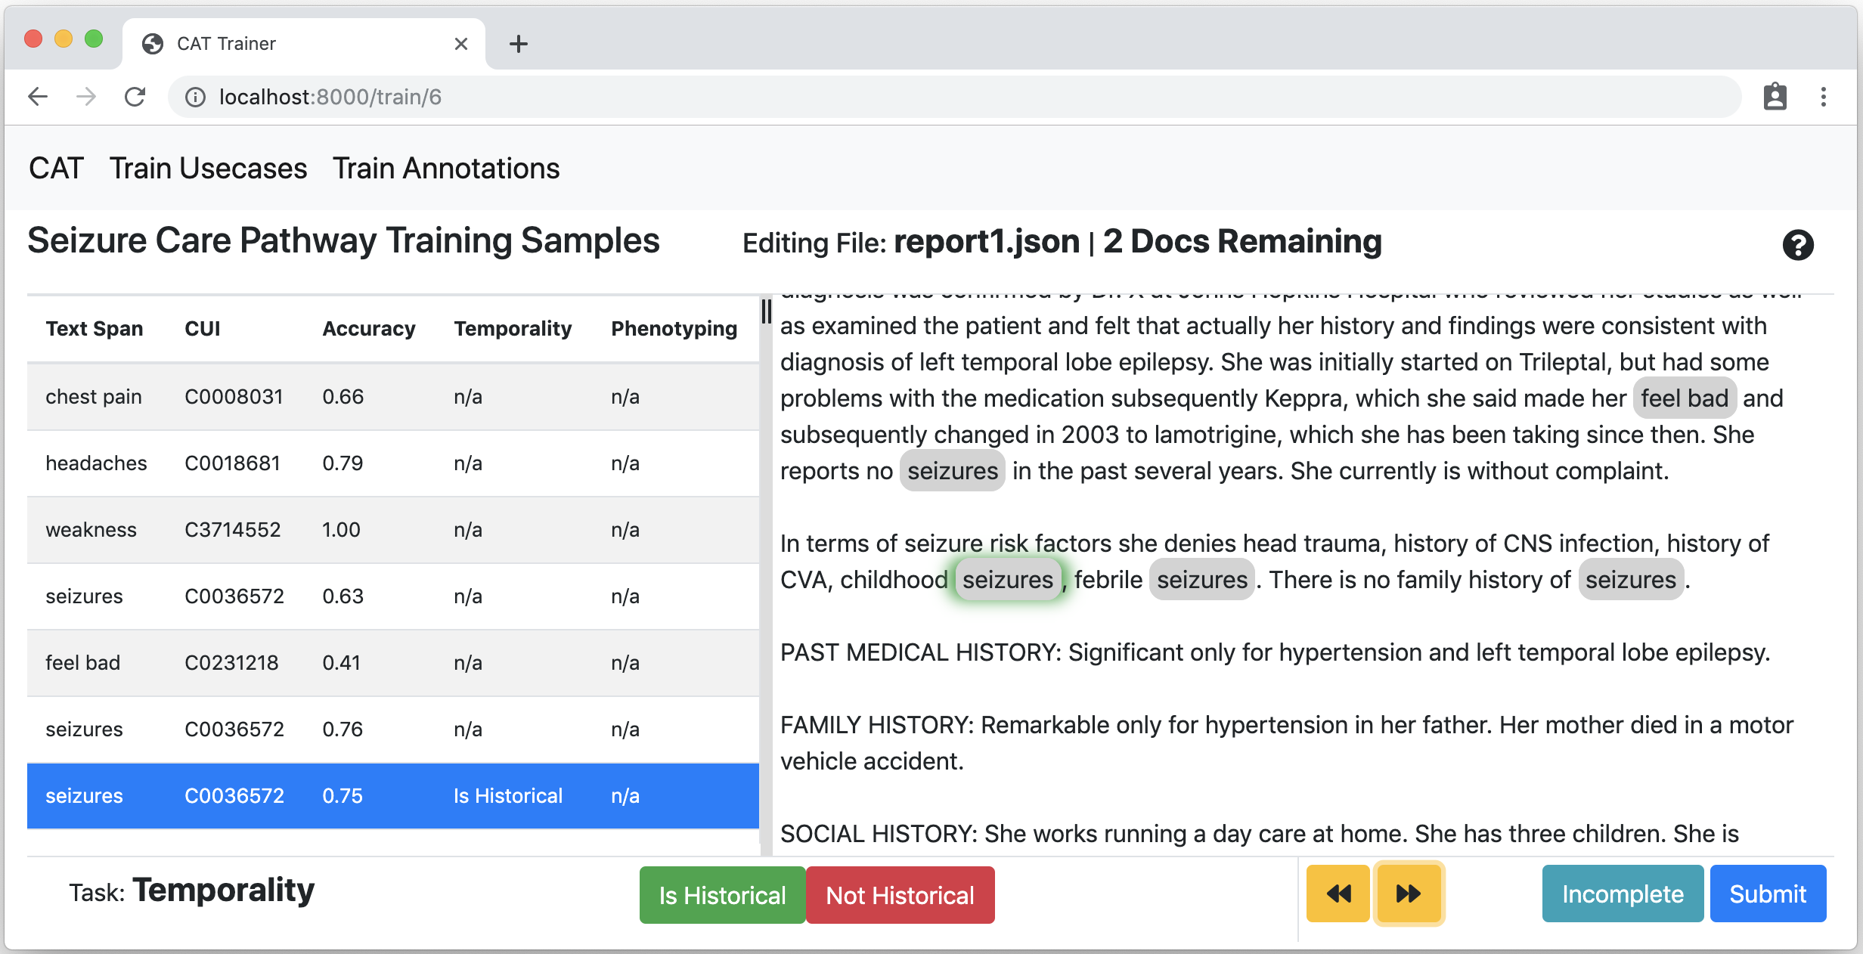Click the browser reload icon
Image resolution: width=1863 pixels, height=954 pixels.
point(135,97)
